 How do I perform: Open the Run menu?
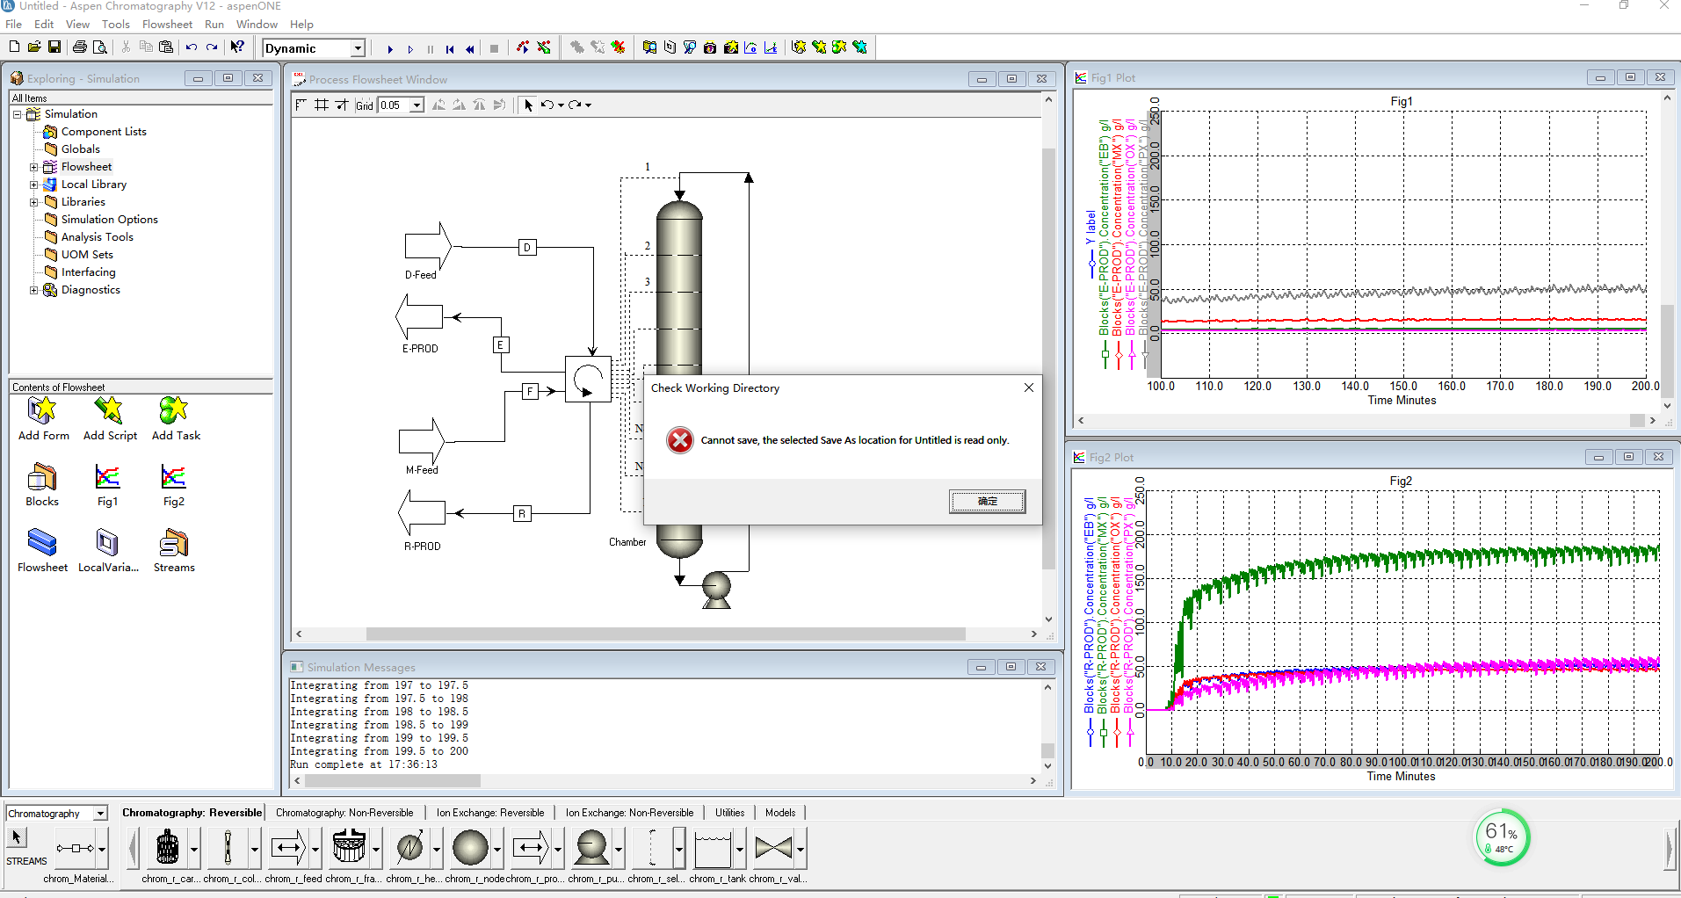(x=214, y=25)
